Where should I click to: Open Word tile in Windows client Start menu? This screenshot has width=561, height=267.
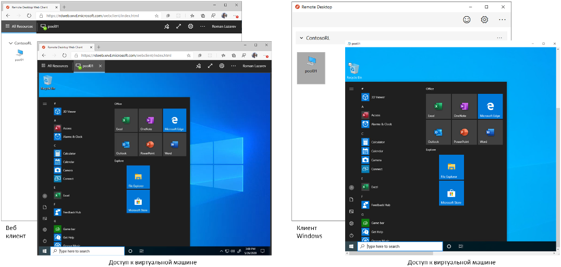coord(490,132)
